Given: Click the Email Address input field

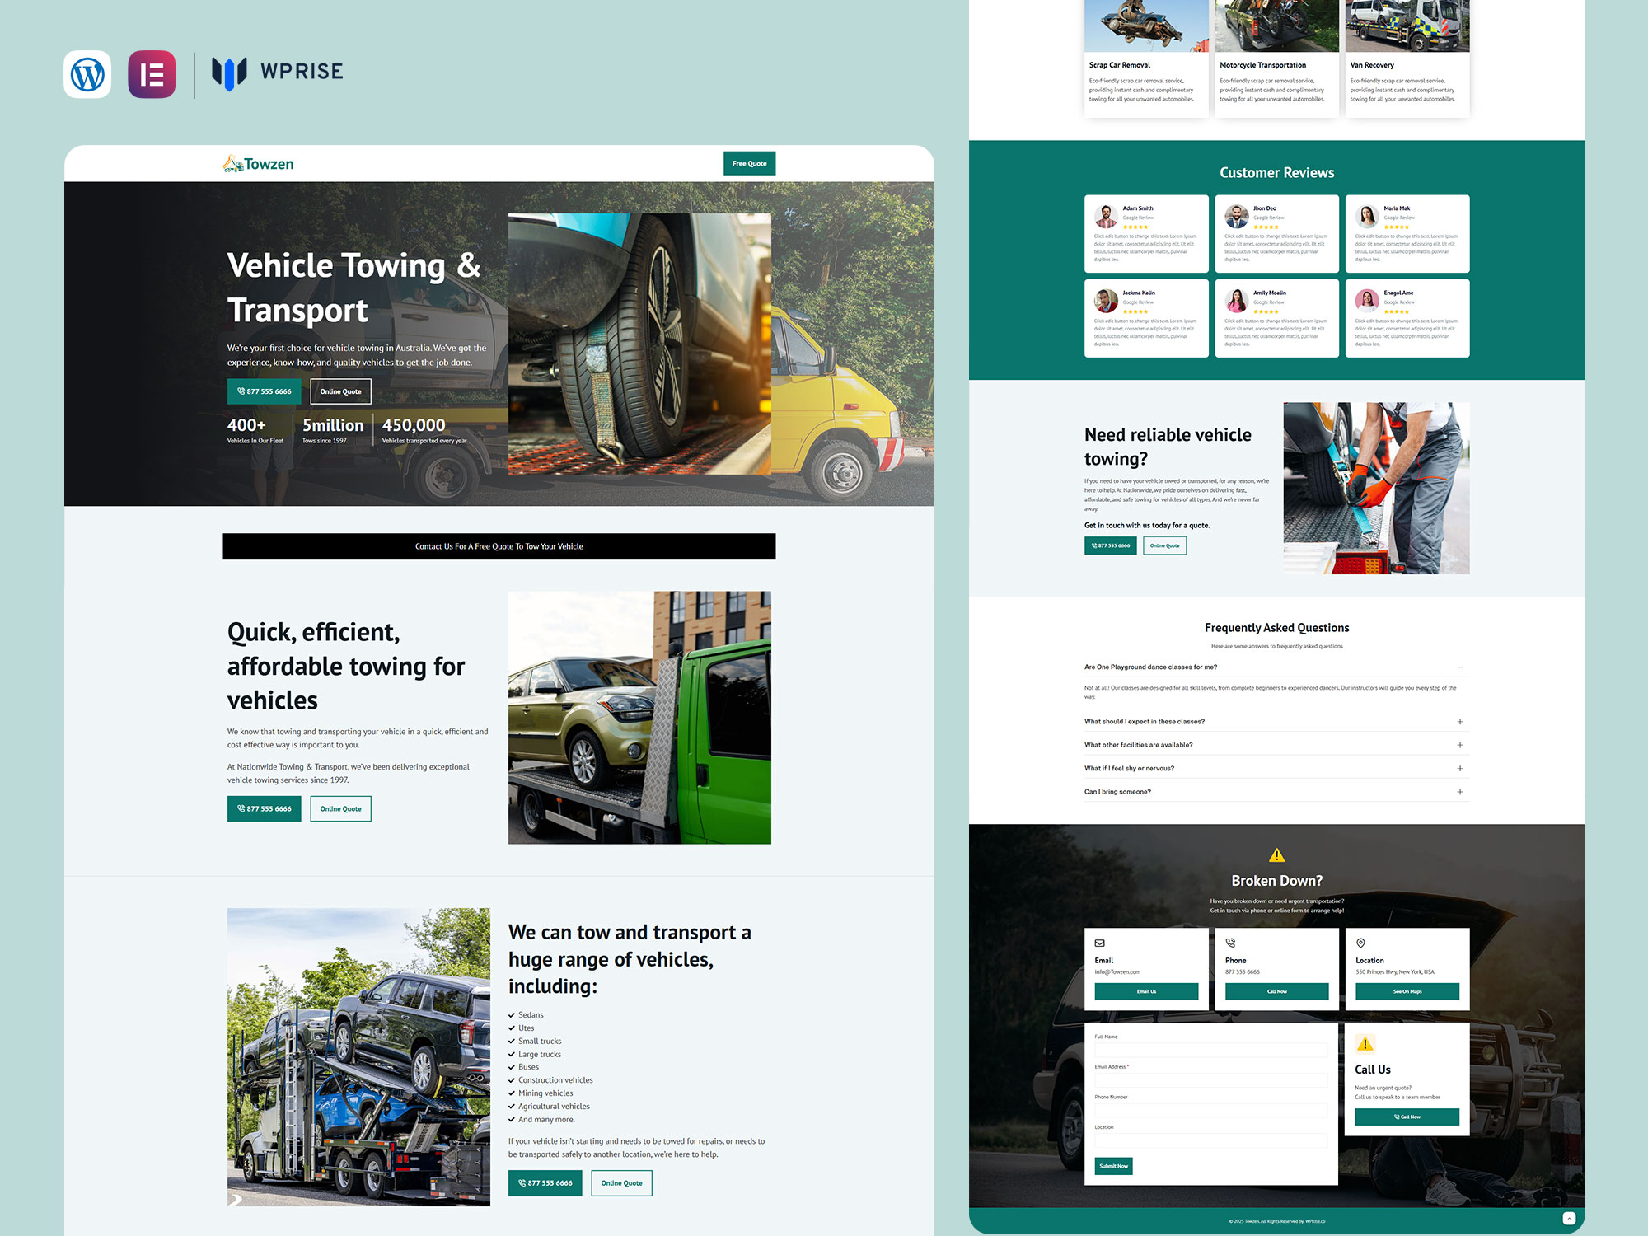Looking at the screenshot, I should (1211, 1080).
